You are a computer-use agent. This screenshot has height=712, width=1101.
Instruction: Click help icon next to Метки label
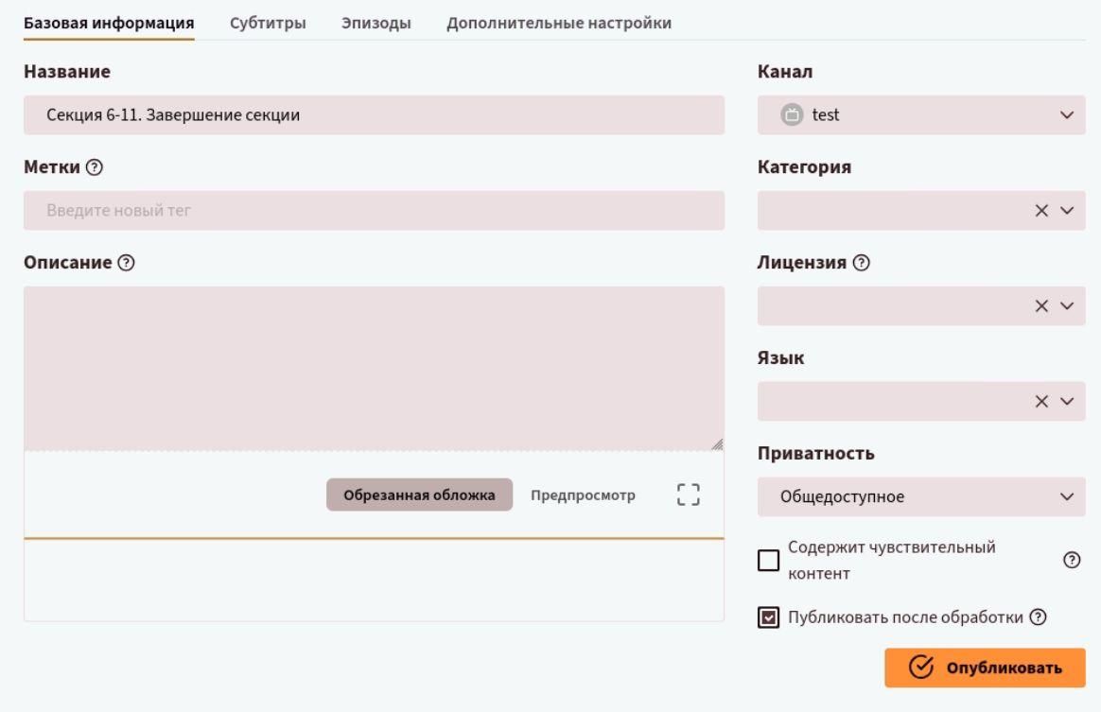[x=94, y=167]
